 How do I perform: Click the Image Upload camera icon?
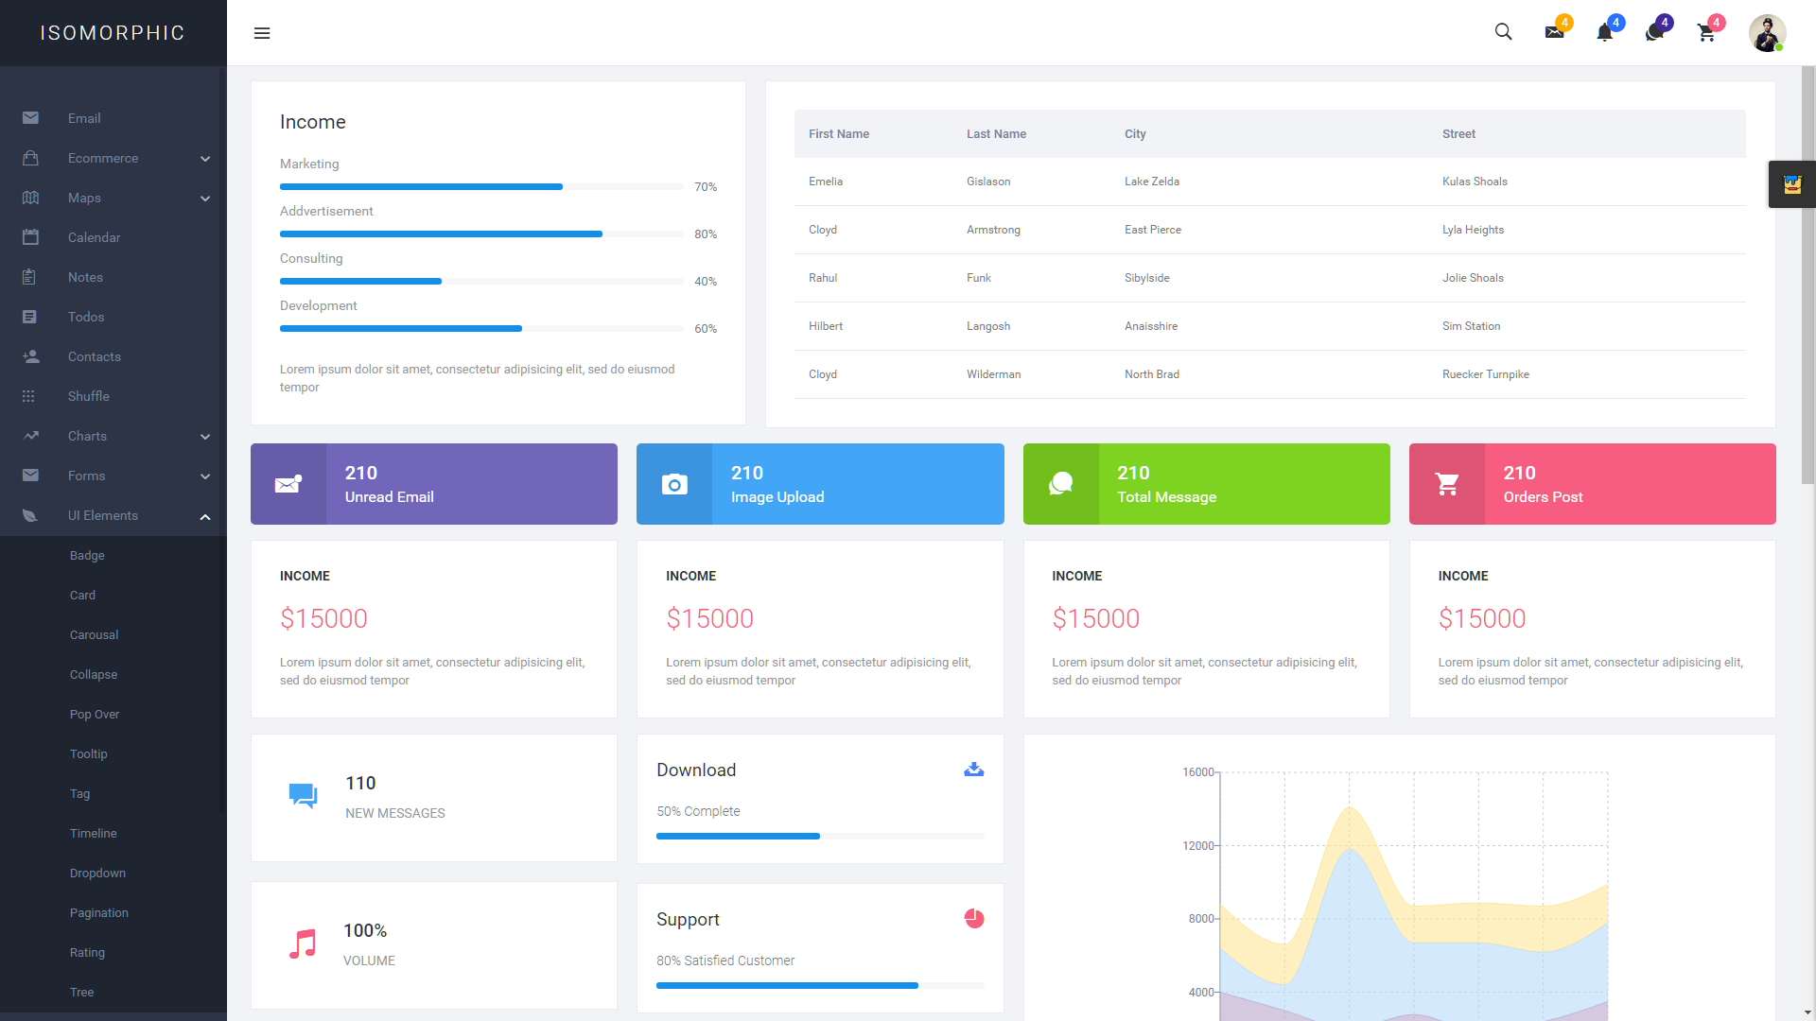coord(673,484)
